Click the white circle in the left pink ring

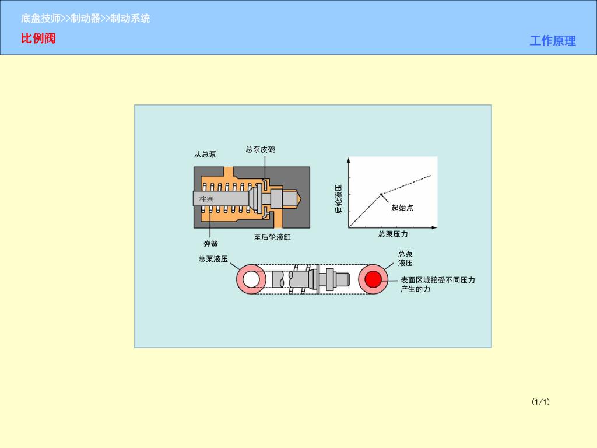click(251, 279)
